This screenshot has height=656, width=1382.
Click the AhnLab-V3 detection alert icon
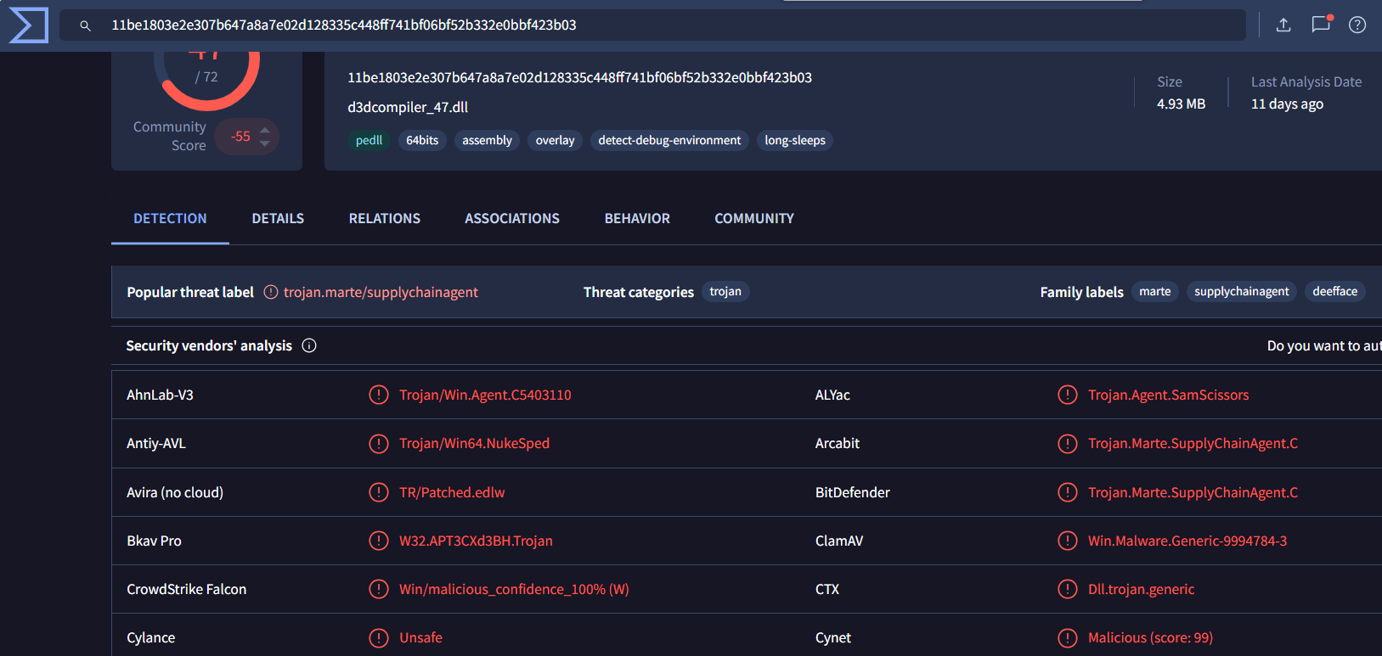[379, 395]
